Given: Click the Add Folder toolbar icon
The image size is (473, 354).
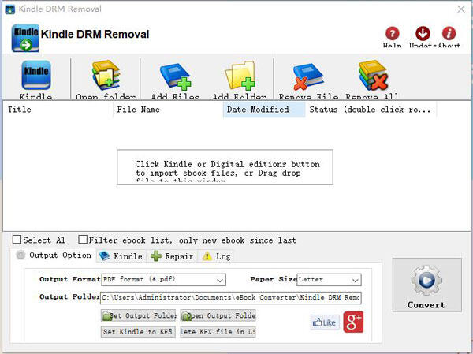Looking at the screenshot, I should (238, 78).
